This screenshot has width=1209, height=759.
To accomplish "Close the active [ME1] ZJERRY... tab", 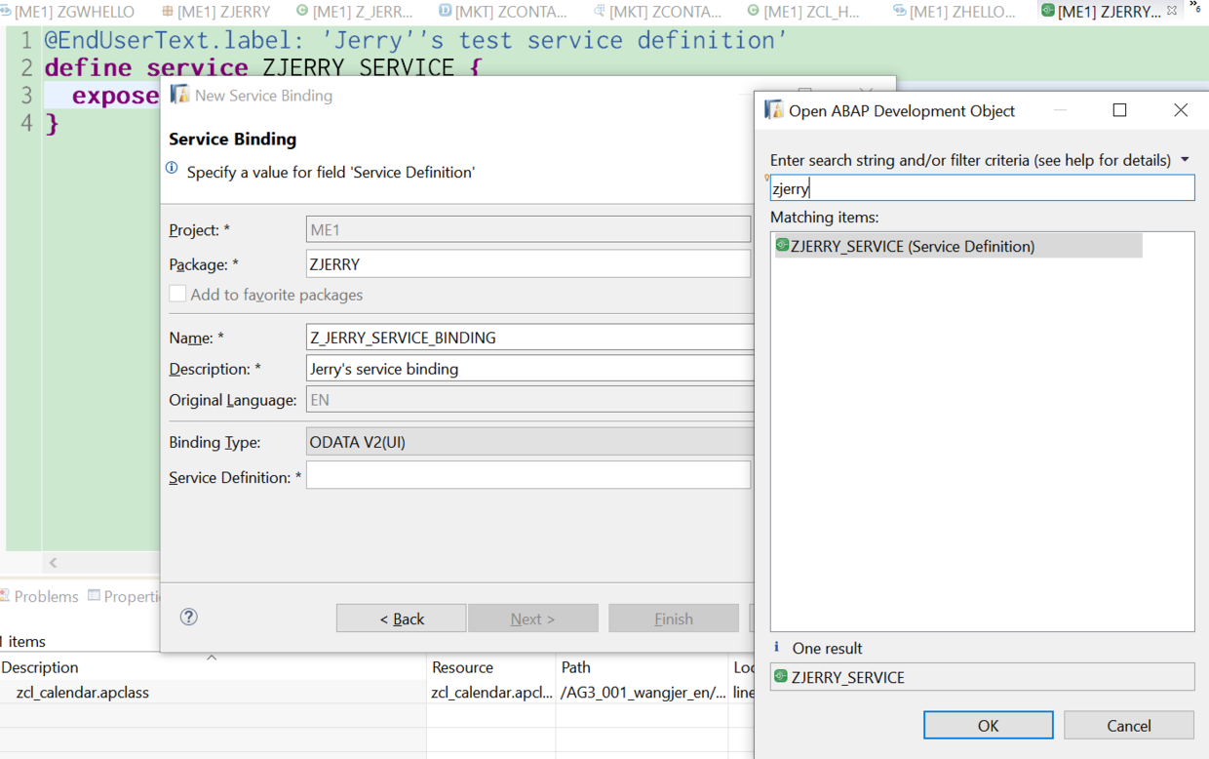I will pyautogui.click(x=1172, y=11).
